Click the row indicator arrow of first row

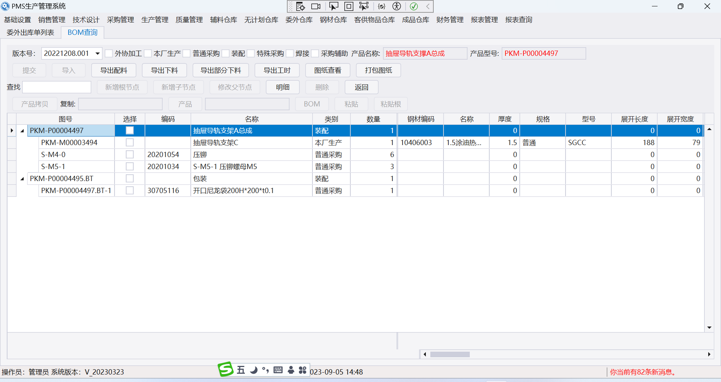click(12, 130)
